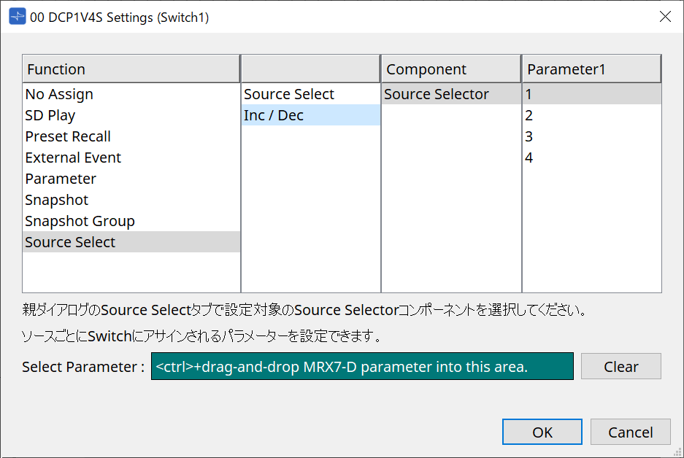Select "No Assign" in the Function list
Image resolution: width=684 pixels, height=458 pixels.
click(x=59, y=94)
